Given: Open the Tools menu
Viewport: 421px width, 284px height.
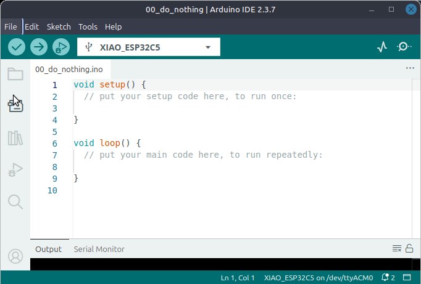Looking at the screenshot, I should point(88,26).
